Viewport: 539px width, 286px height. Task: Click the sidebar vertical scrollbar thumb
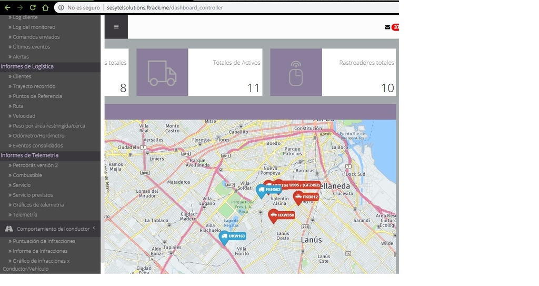(102, 220)
